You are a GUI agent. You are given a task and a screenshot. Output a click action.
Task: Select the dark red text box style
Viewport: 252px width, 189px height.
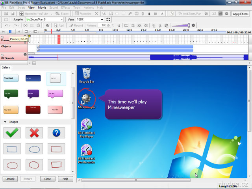pos(34,109)
